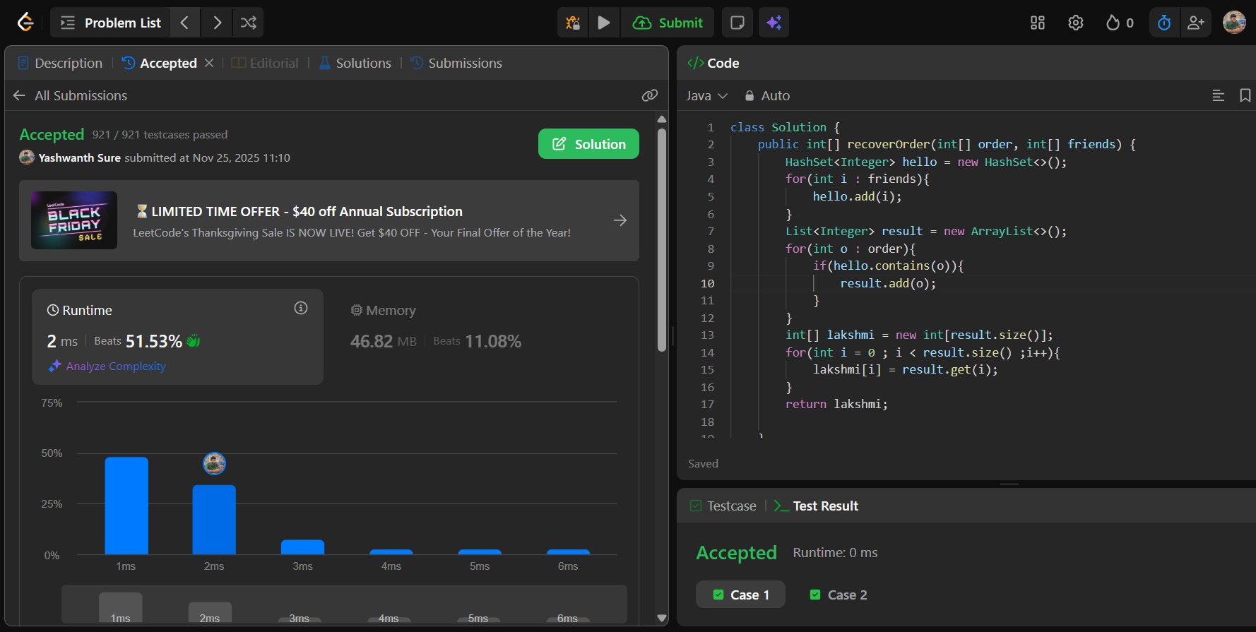Open the Black Friday offer arrow
Screen dimensions: 1256x632
tap(620, 220)
